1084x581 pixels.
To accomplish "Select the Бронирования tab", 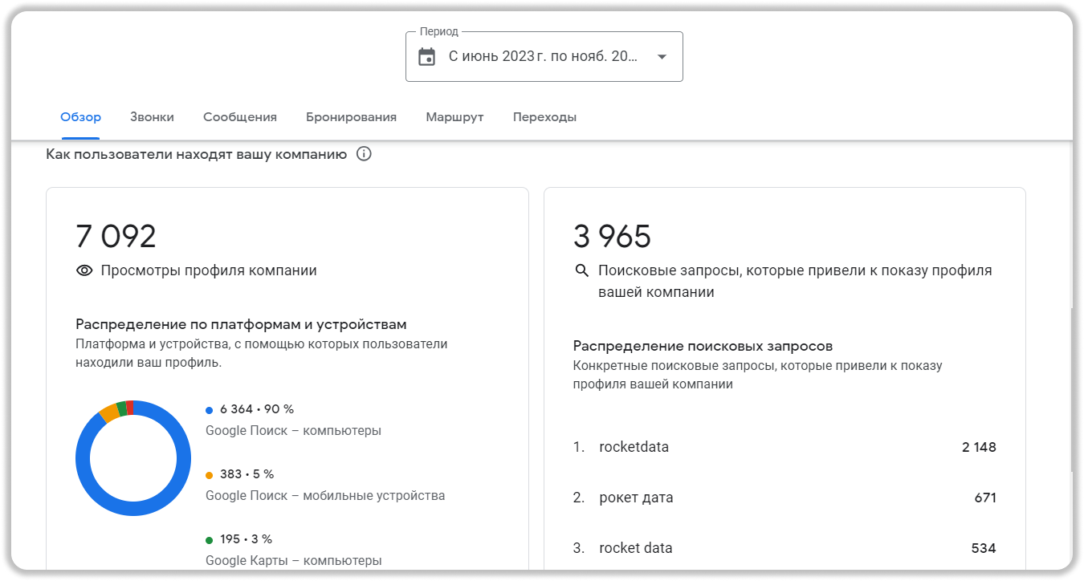I will coord(351,117).
